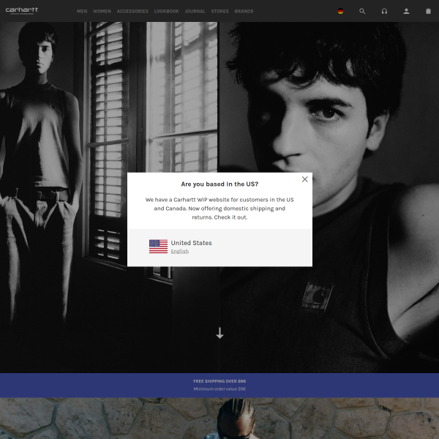The height and width of the screenshot is (439, 439).
Task: Click the Carhartt WIP logo
Action: (22, 11)
